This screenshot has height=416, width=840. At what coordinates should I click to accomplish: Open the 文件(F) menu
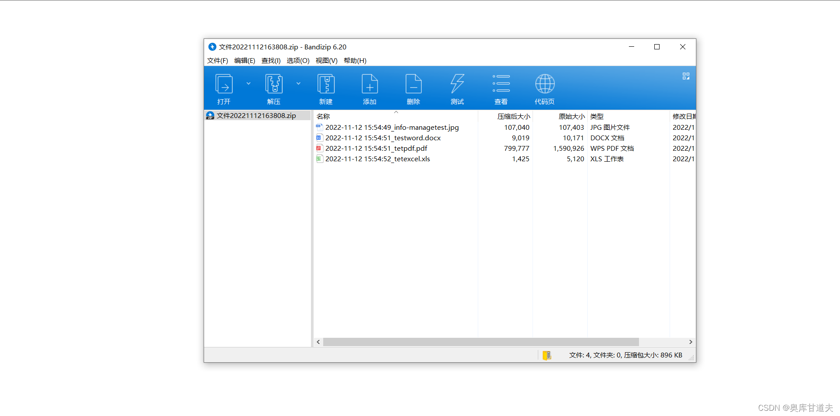tap(218, 61)
